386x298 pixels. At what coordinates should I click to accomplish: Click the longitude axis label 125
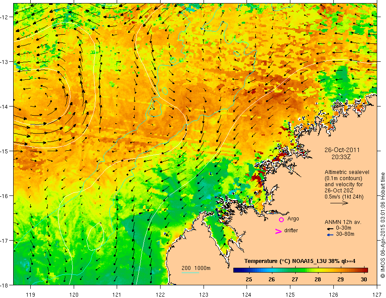[x=290, y=294]
